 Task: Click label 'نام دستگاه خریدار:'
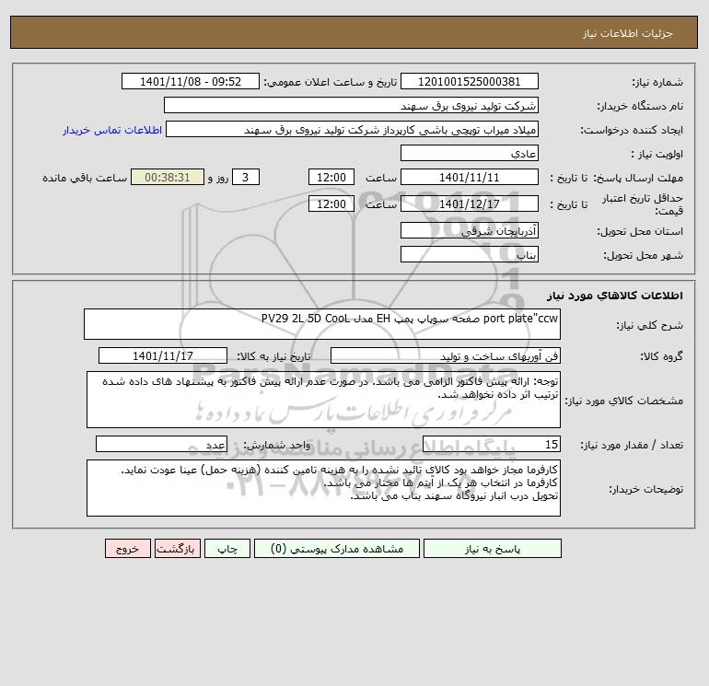640,106
